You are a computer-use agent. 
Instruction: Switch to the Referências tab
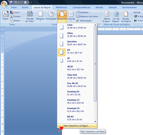61,7
